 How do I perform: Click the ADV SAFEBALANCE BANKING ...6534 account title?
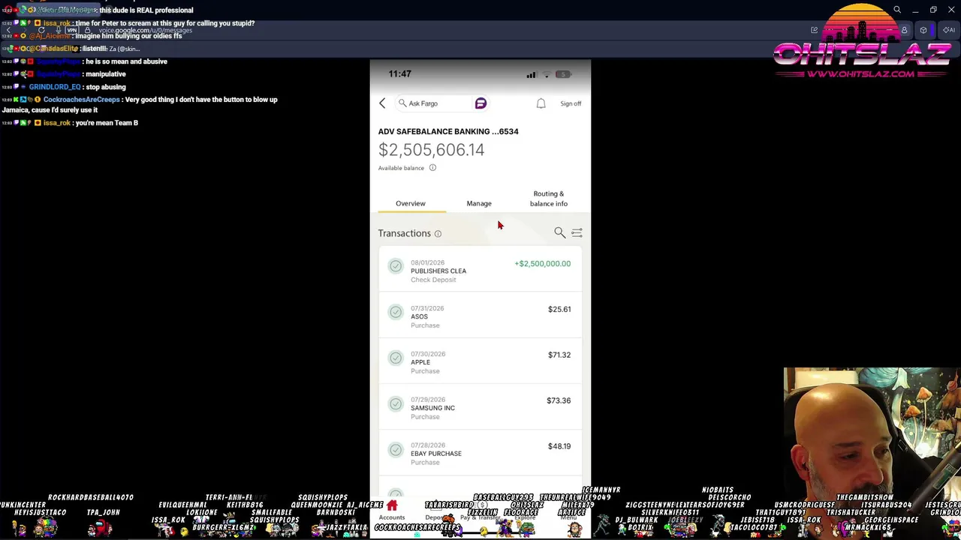tap(448, 131)
